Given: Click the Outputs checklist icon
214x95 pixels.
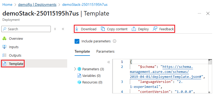Looking at the screenshot, I should click(4, 55).
